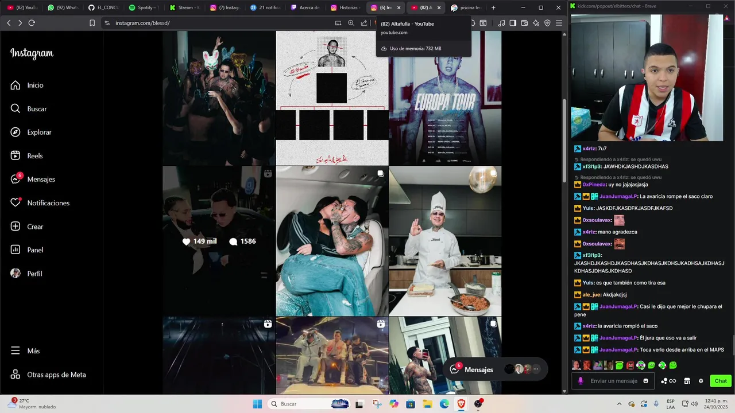The height and width of the screenshot is (413, 735).
Task: Open the browser hamburger main menu
Action: [559, 23]
